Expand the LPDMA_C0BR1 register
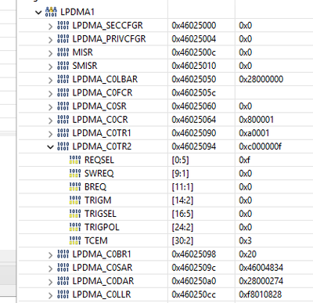The height and width of the screenshot is (303, 313). coord(50,254)
